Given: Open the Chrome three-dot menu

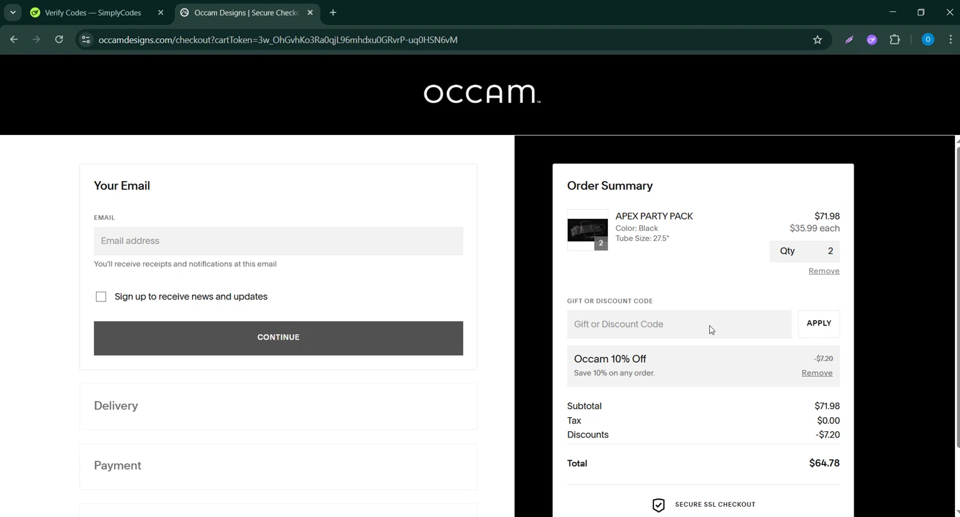Looking at the screenshot, I should click(950, 40).
